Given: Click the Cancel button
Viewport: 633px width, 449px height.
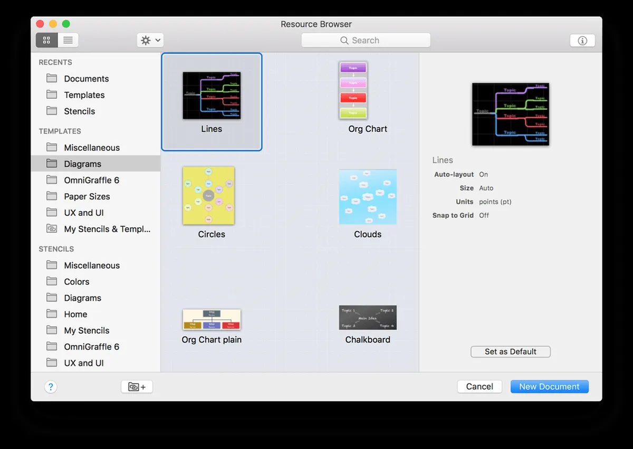Looking at the screenshot, I should [479, 387].
